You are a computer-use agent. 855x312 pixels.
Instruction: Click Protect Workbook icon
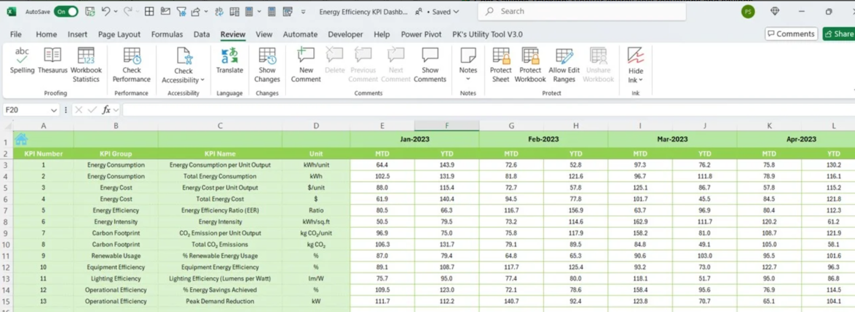pos(530,56)
